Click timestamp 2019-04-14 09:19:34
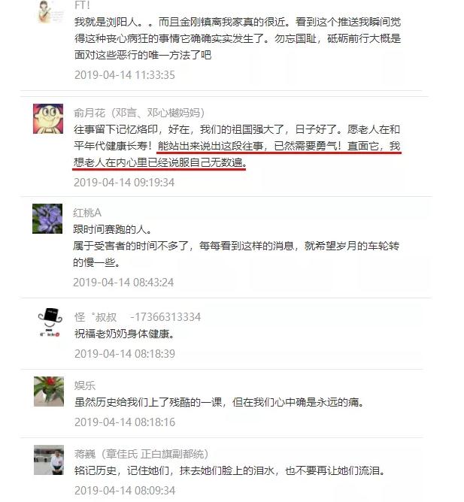 [124, 183]
